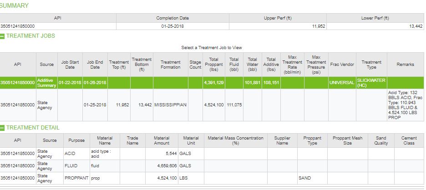This screenshot has height=190, width=426.
Task: Click the UNIVERSAL frac vendor cell
Action: (342, 83)
